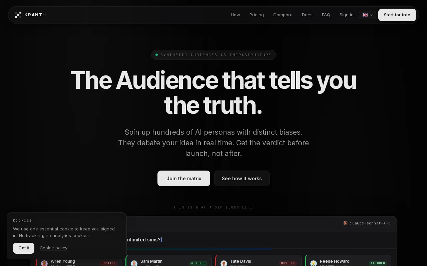This screenshot has height=266, width=427.
Task: Click the Sam Martin persona name
Action: pos(151,261)
